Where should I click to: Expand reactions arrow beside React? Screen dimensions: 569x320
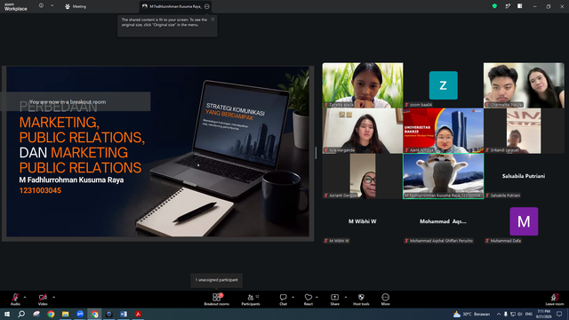(x=317, y=297)
